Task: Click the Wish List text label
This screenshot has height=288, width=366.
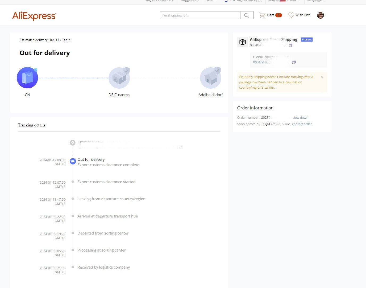Action: pos(302,15)
